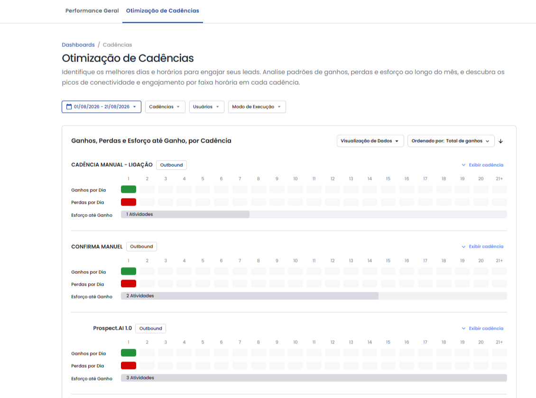Click the CADÊNCIA MANUAL - LIGAÇÃO title

point(112,165)
